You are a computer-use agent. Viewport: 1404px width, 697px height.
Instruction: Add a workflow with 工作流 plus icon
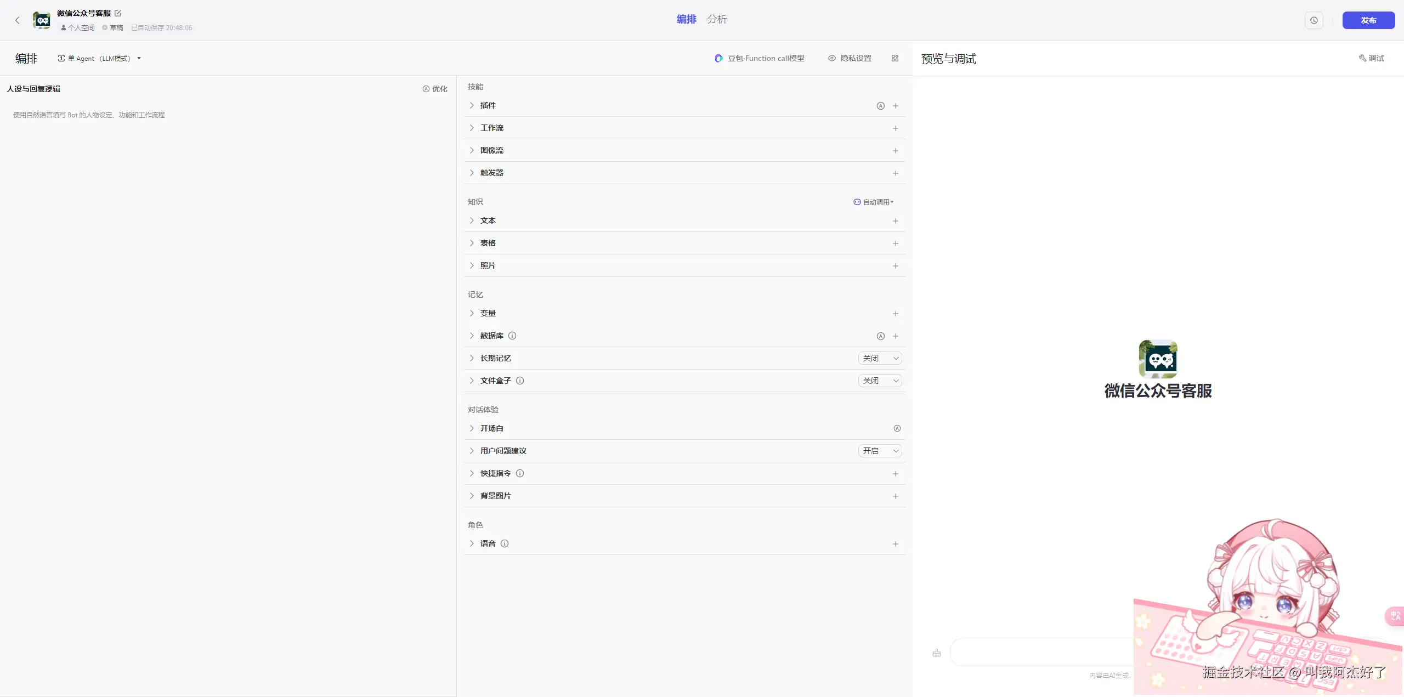coord(895,128)
